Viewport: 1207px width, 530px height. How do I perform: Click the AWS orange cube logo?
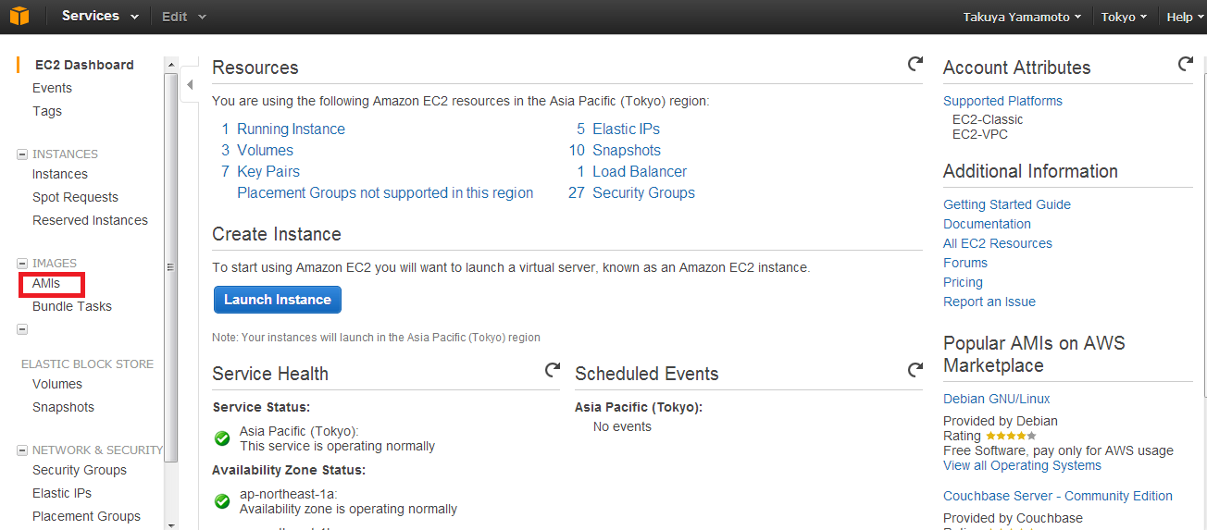(x=19, y=17)
